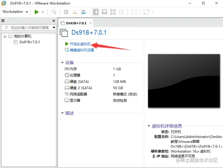
Task: Close the VMware Workstation window
Action: pyautogui.click(x=217, y=3)
